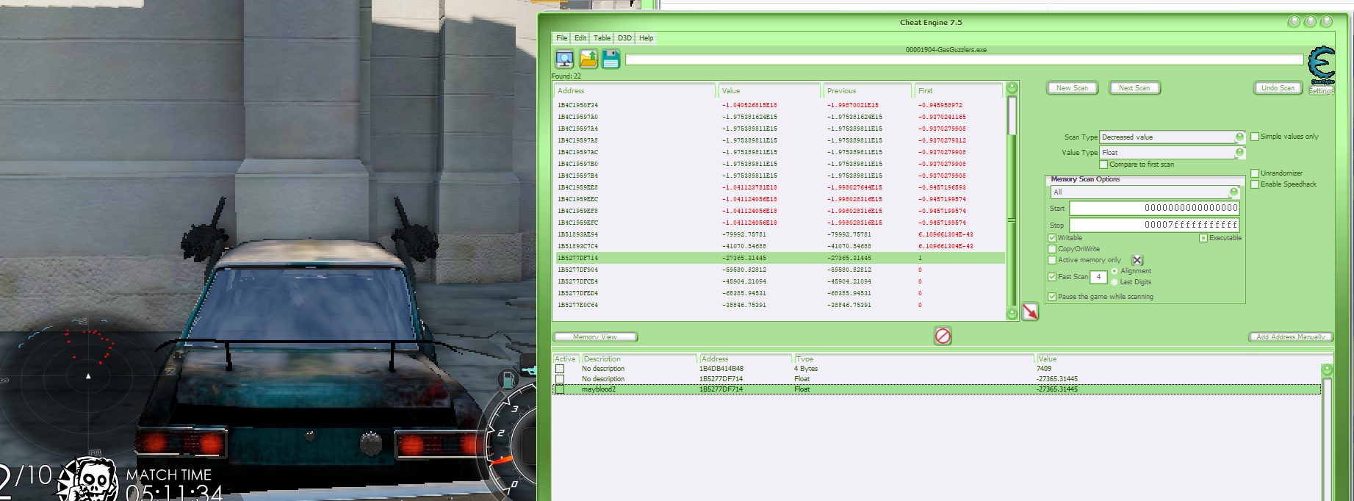Open the Table menu

[x=602, y=38]
